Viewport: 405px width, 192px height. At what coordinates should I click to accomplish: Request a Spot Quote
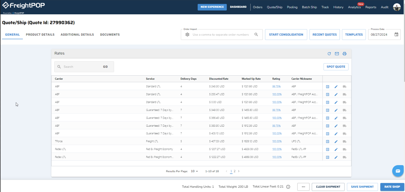click(336, 67)
